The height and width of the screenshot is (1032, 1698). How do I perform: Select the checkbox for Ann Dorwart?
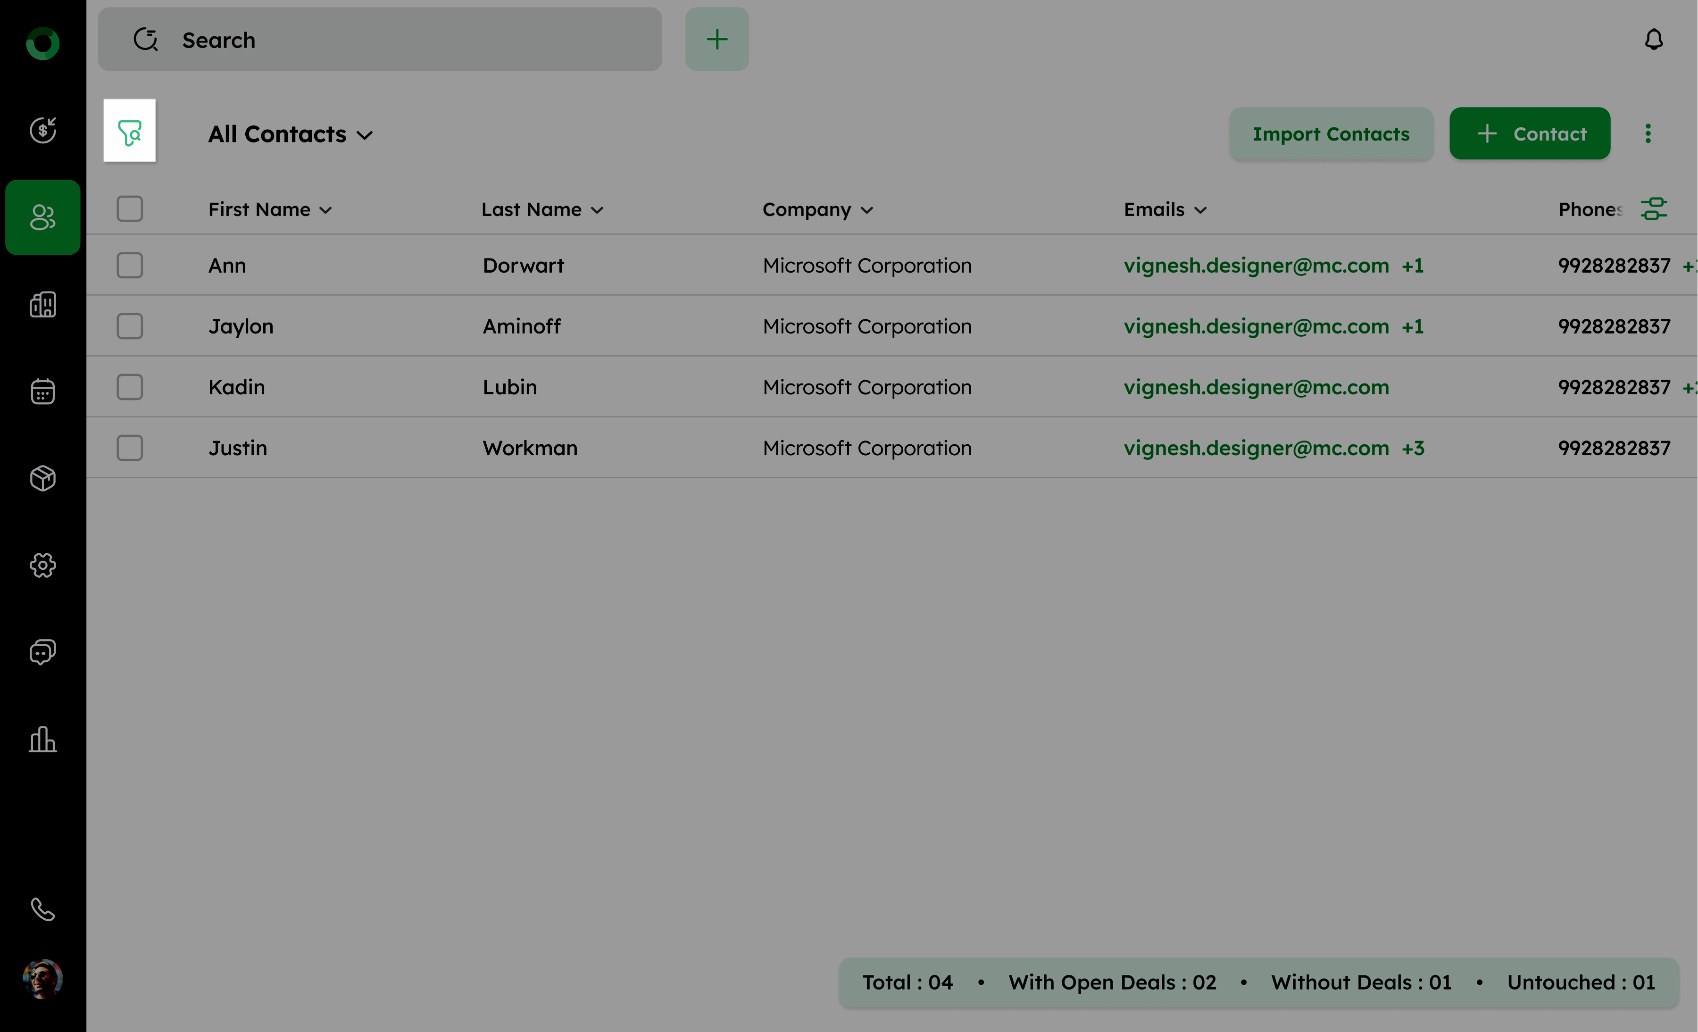pos(130,265)
